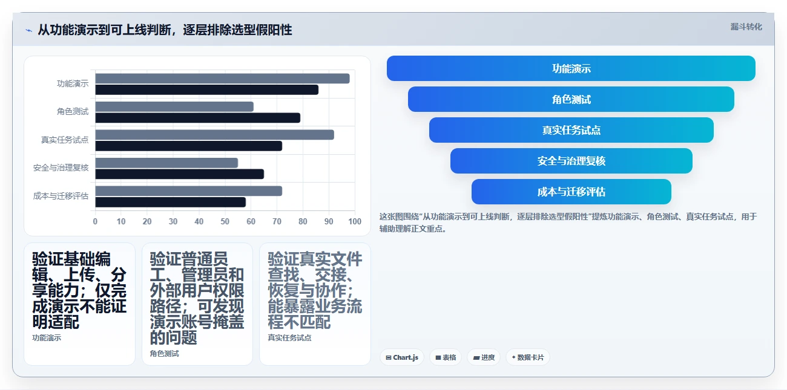Click the dark bar for 角色测试

tap(197, 117)
